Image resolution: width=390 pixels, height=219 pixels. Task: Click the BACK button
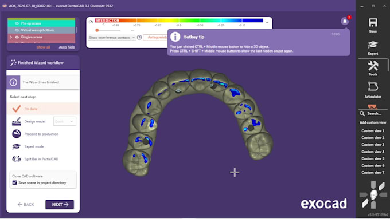(x=26, y=204)
